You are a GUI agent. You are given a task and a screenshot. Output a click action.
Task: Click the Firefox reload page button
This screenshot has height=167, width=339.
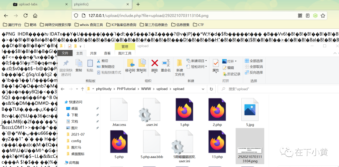click(25, 16)
